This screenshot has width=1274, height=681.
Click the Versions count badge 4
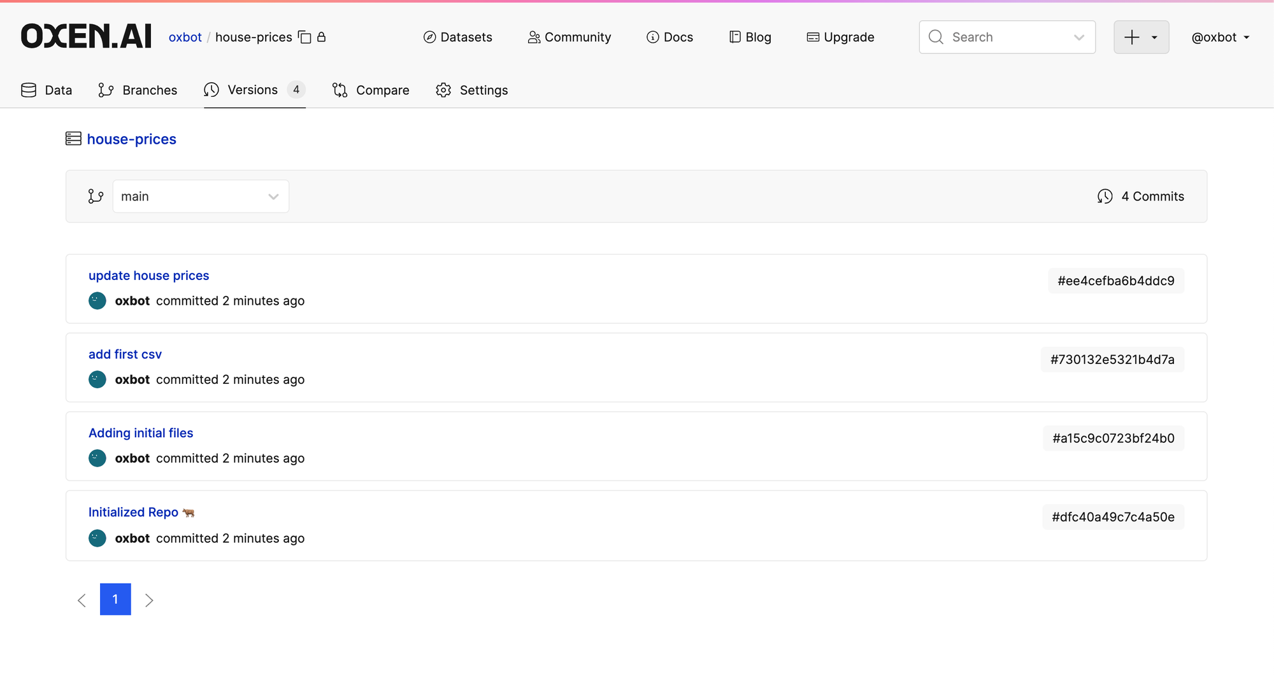click(x=296, y=90)
